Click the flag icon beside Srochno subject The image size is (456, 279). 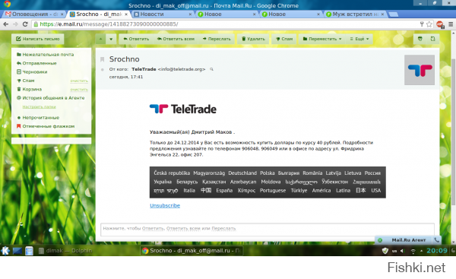point(102,59)
